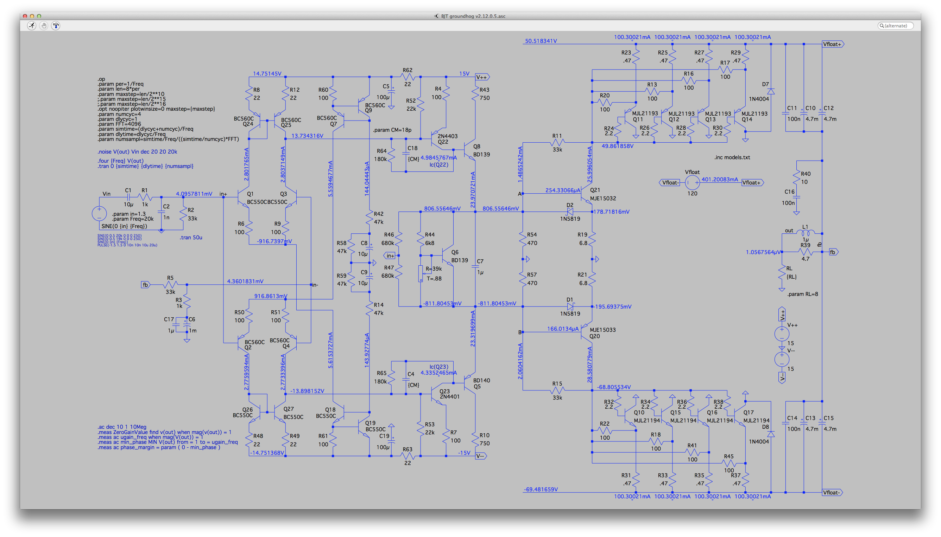Click the Vfloat- net flag at bottom right
The image size is (941, 537).
832,493
